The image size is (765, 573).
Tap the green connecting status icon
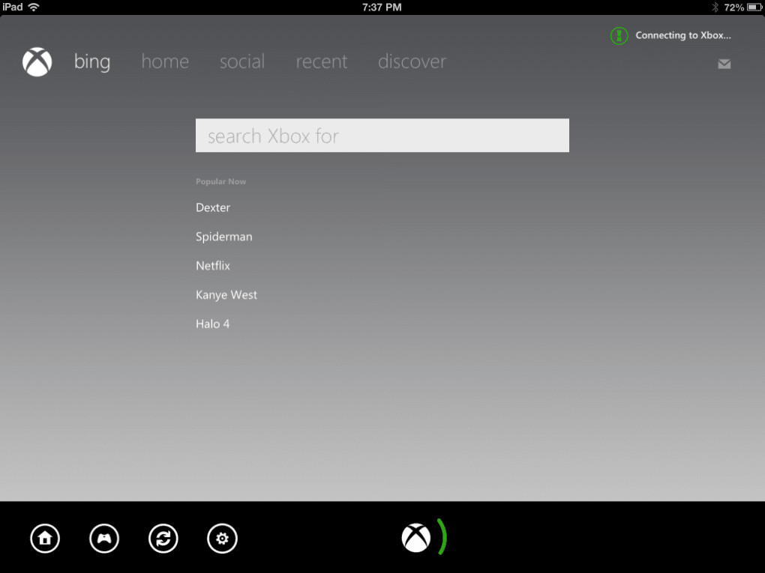tap(619, 35)
